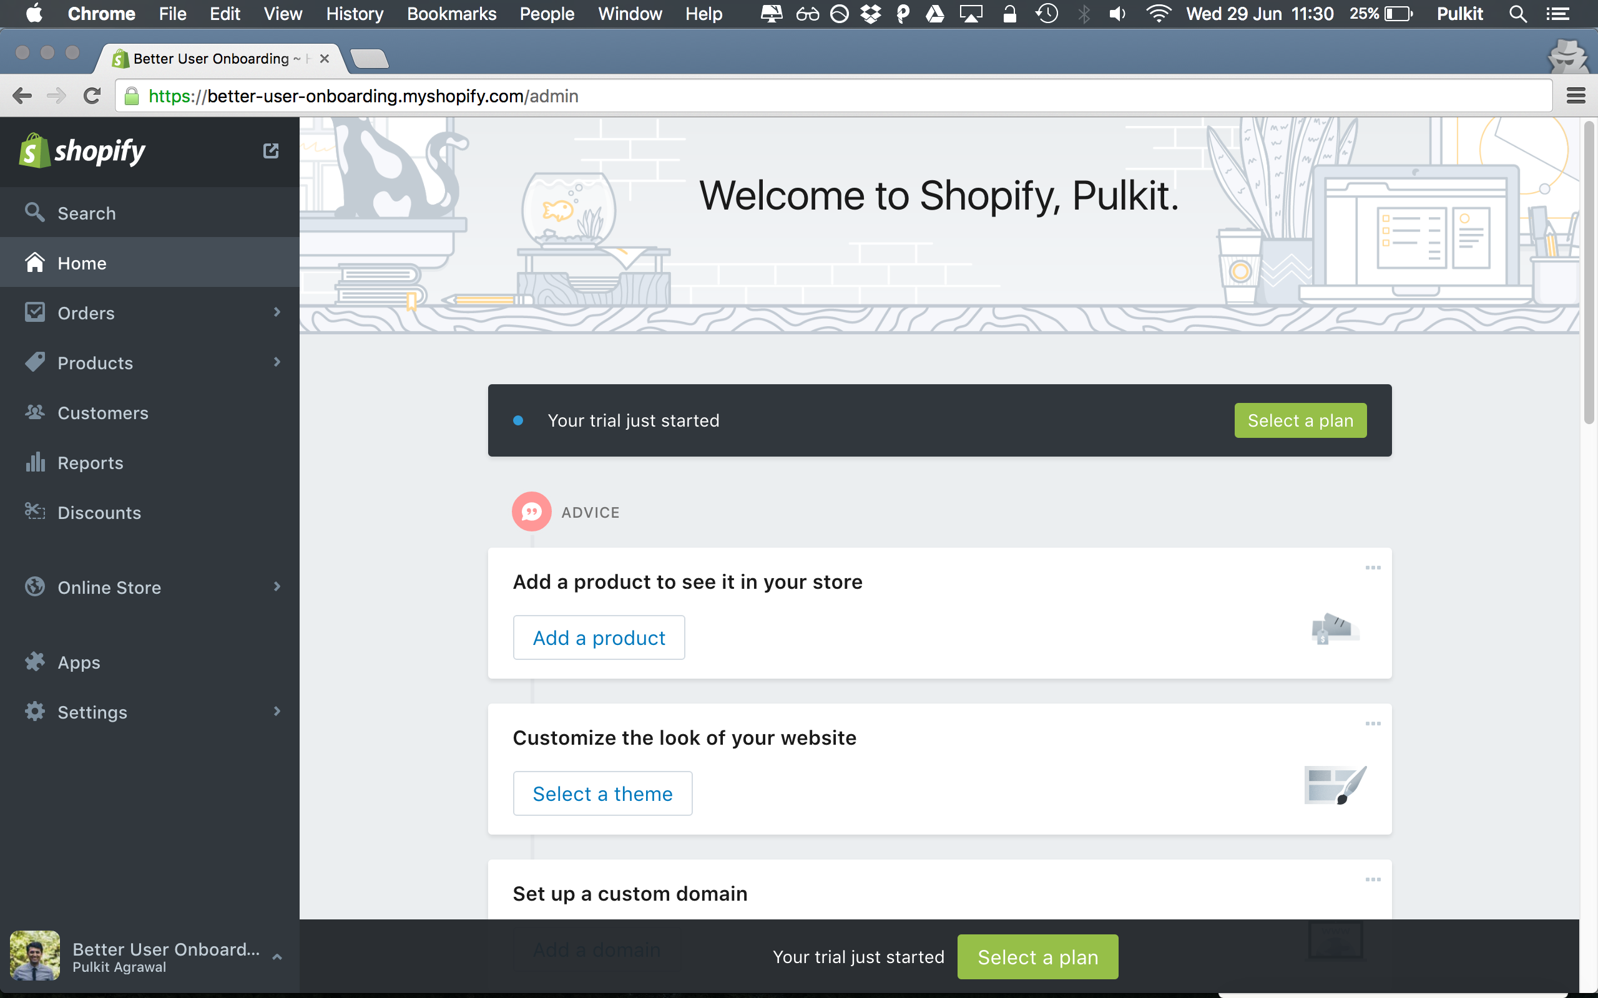Open the Apps section
This screenshot has width=1598, height=998.
point(79,662)
